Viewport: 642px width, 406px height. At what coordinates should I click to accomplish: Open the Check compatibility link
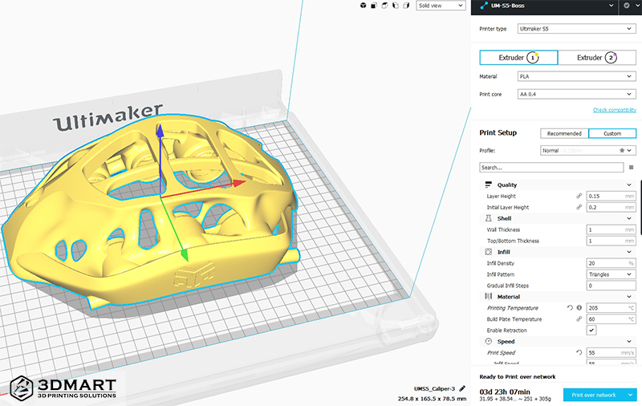(x=614, y=110)
